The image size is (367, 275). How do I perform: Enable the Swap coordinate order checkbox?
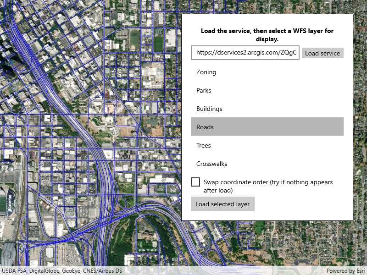[x=195, y=182]
